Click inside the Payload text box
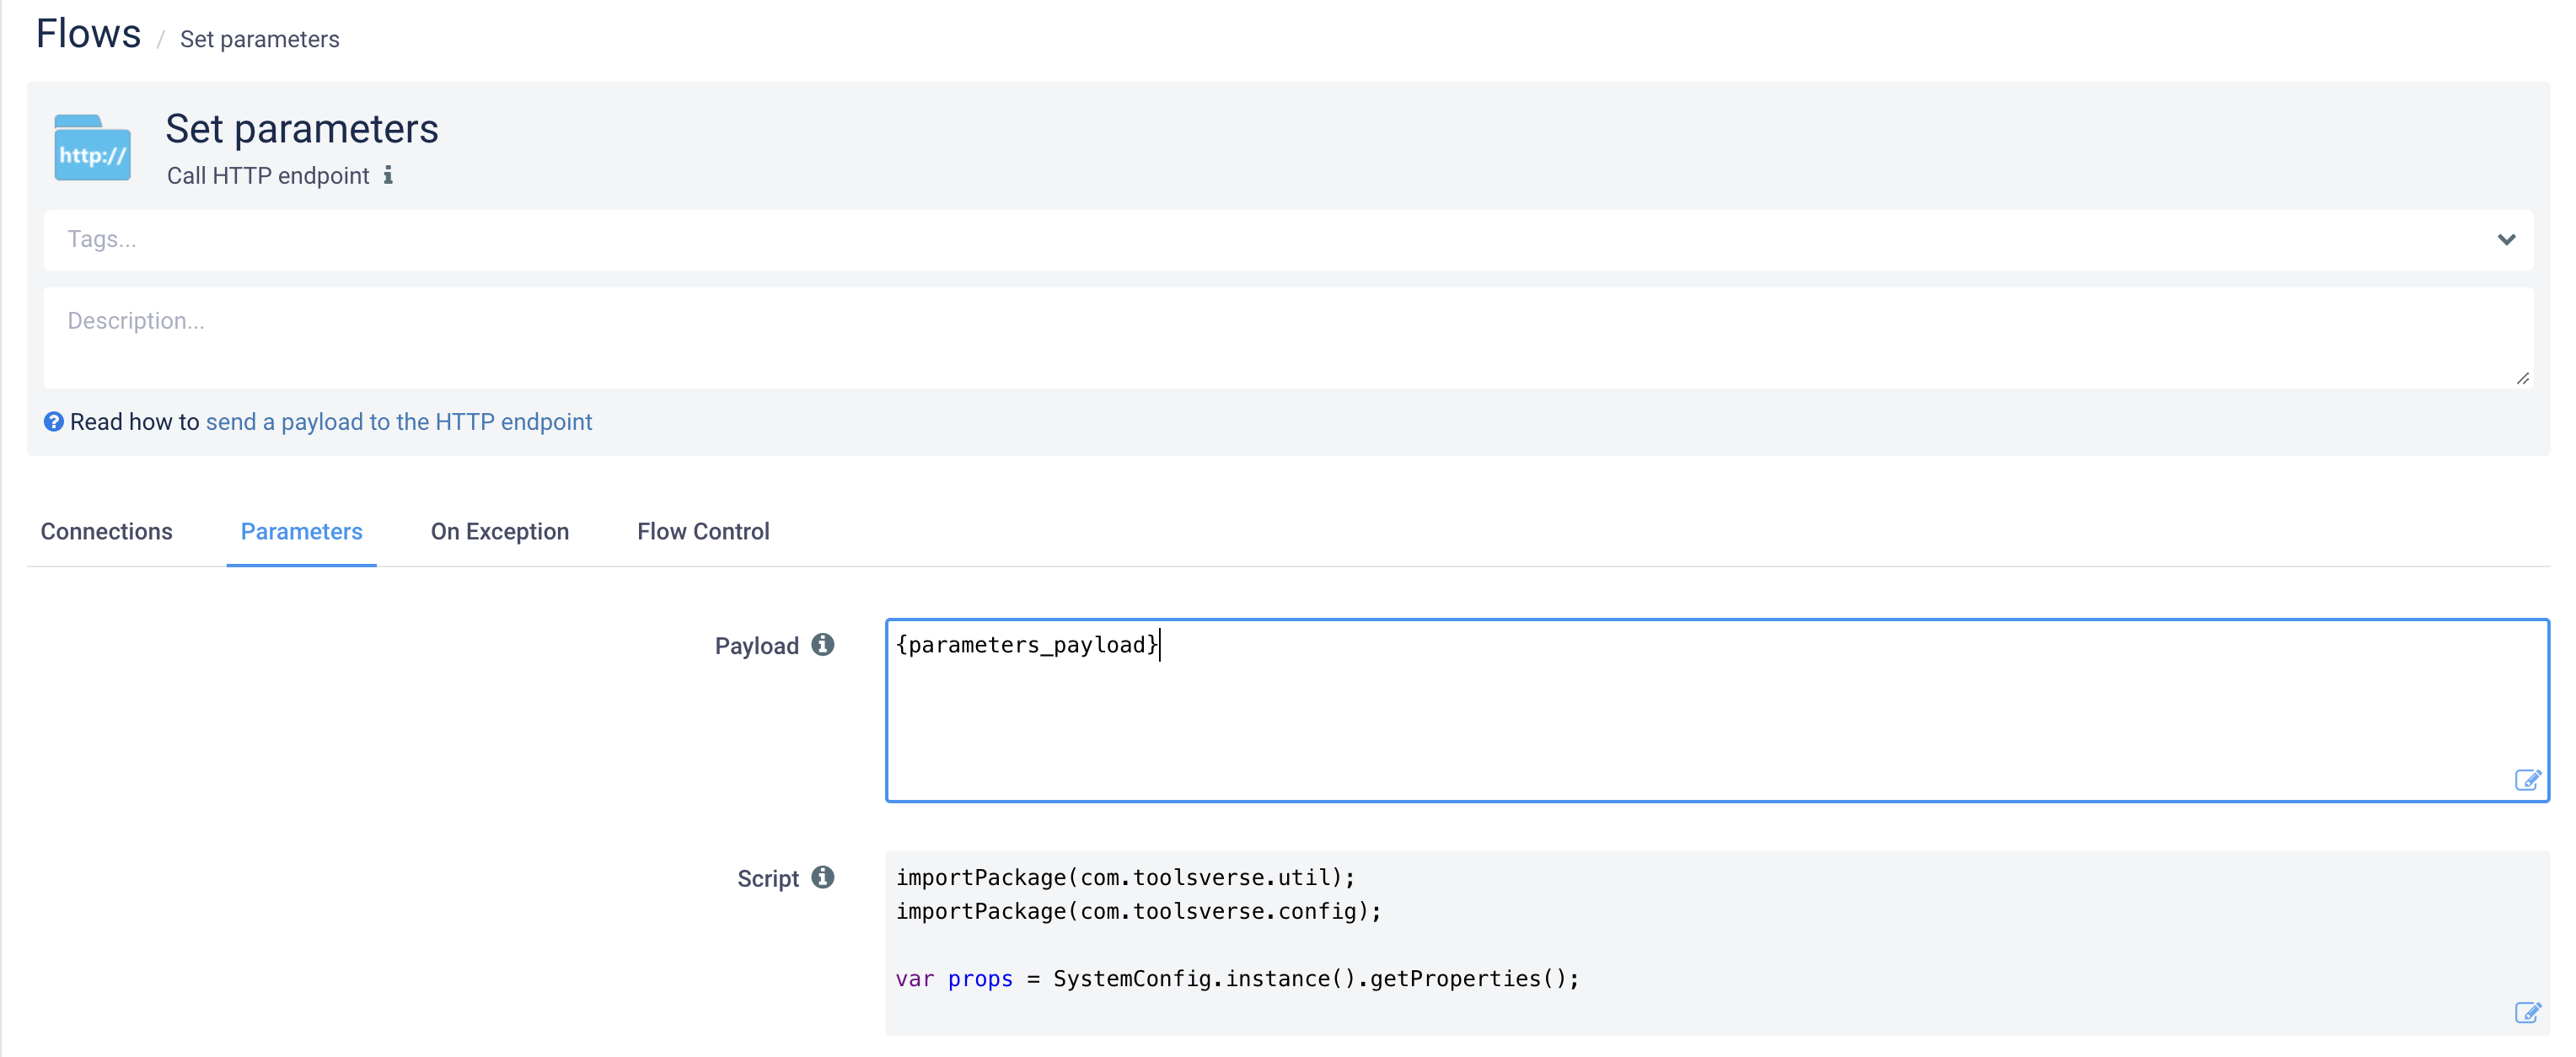This screenshot has height=1057, width=2576. click(1700, 715)
